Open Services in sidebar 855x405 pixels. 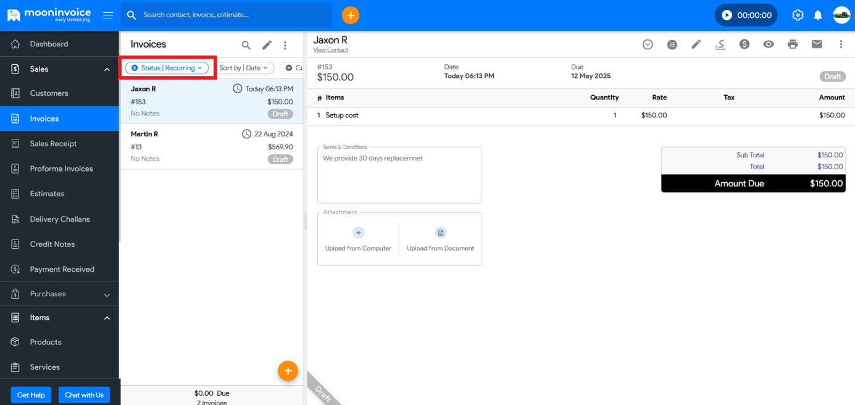coord(59,367)
